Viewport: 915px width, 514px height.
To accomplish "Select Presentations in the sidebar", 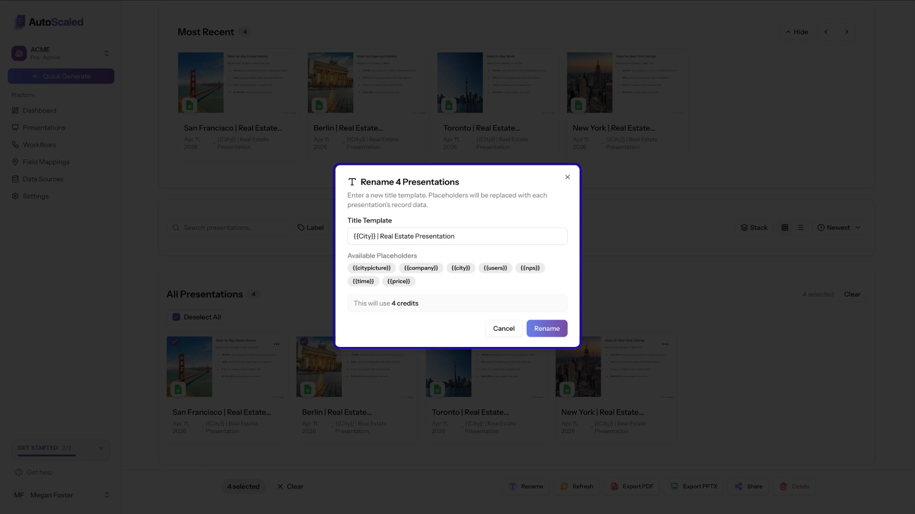I will (x=44, y=128).
